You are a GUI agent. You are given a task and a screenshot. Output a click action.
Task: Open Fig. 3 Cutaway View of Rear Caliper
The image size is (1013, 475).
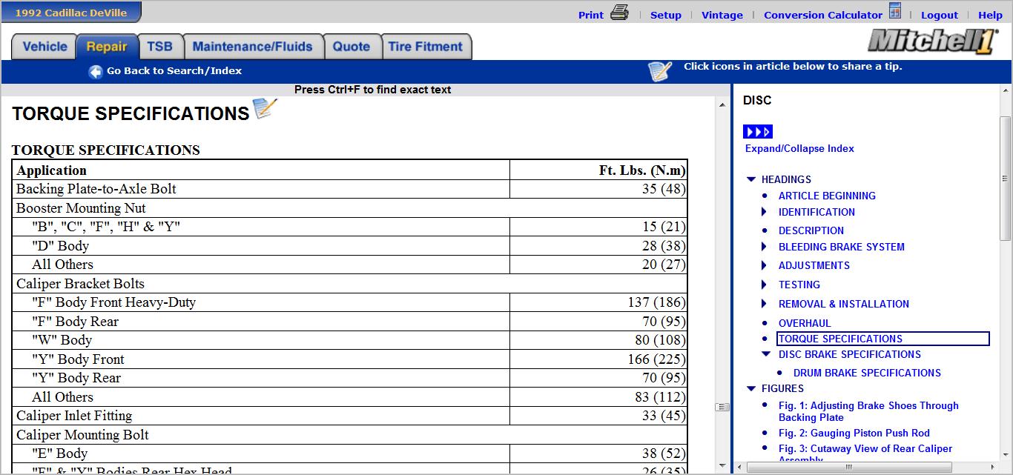click(x=865, y=453)
